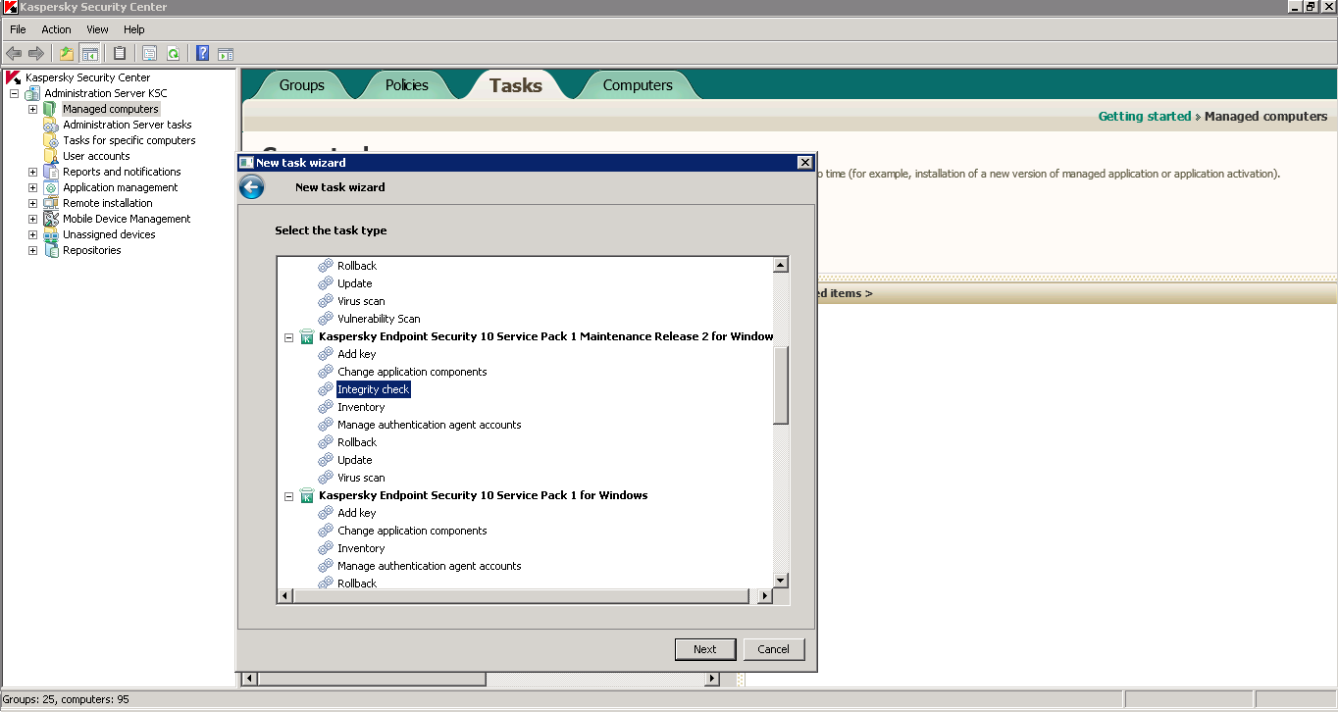Image resolution: width=1338 pixels, height=712 pixels.
Task: Collapse the Administration Server KSC node
Action: 14,93
